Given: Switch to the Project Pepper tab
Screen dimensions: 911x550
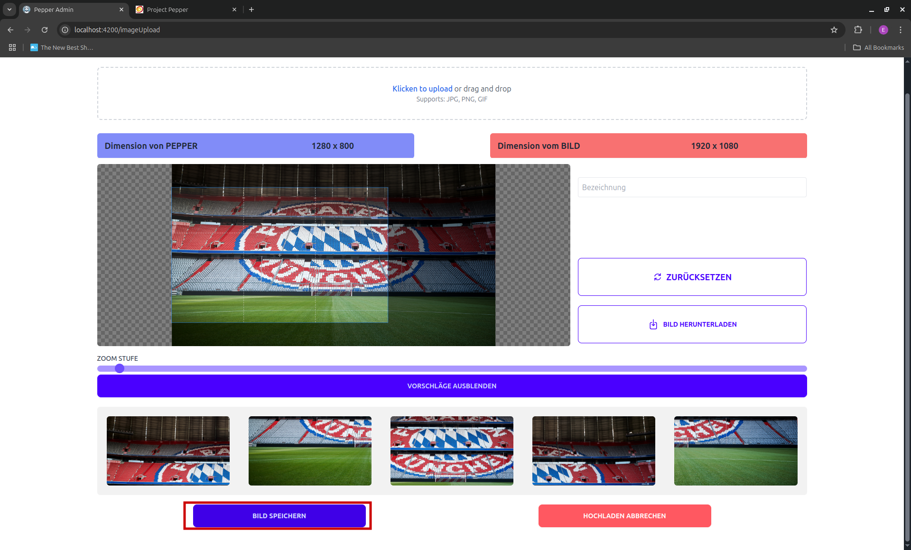Looking at the screenshot, I should (x=186, y=9).
